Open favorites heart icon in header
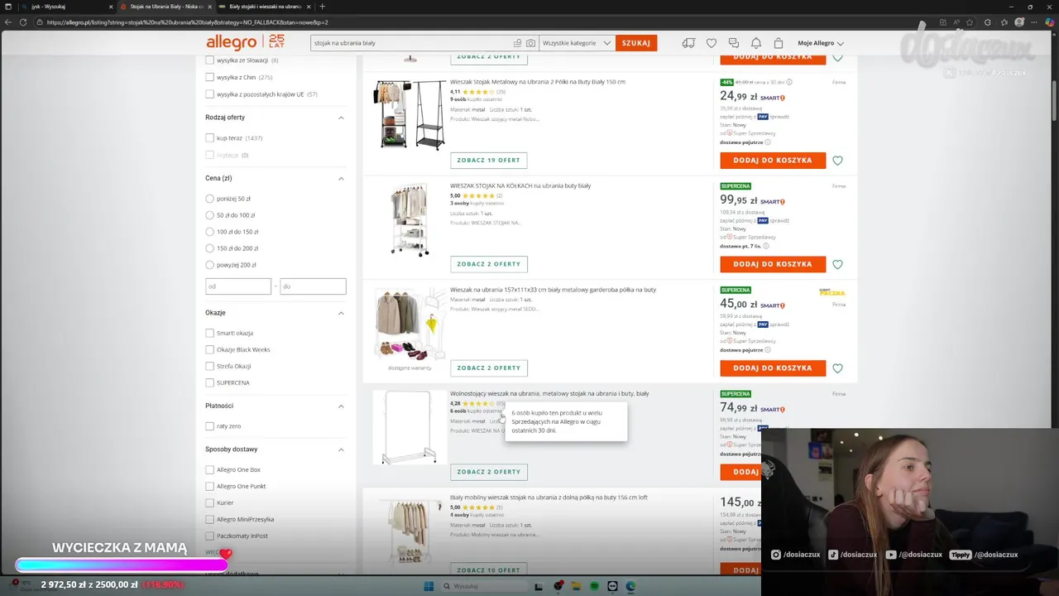Image resolution: width=1059 pixels, height=596 pixels. 712,43
